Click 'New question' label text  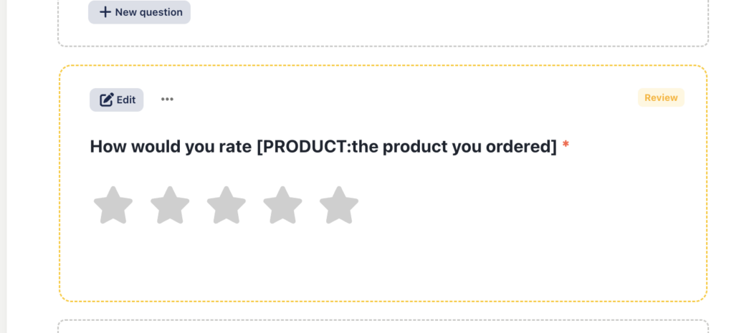click(x=149, y=13)
